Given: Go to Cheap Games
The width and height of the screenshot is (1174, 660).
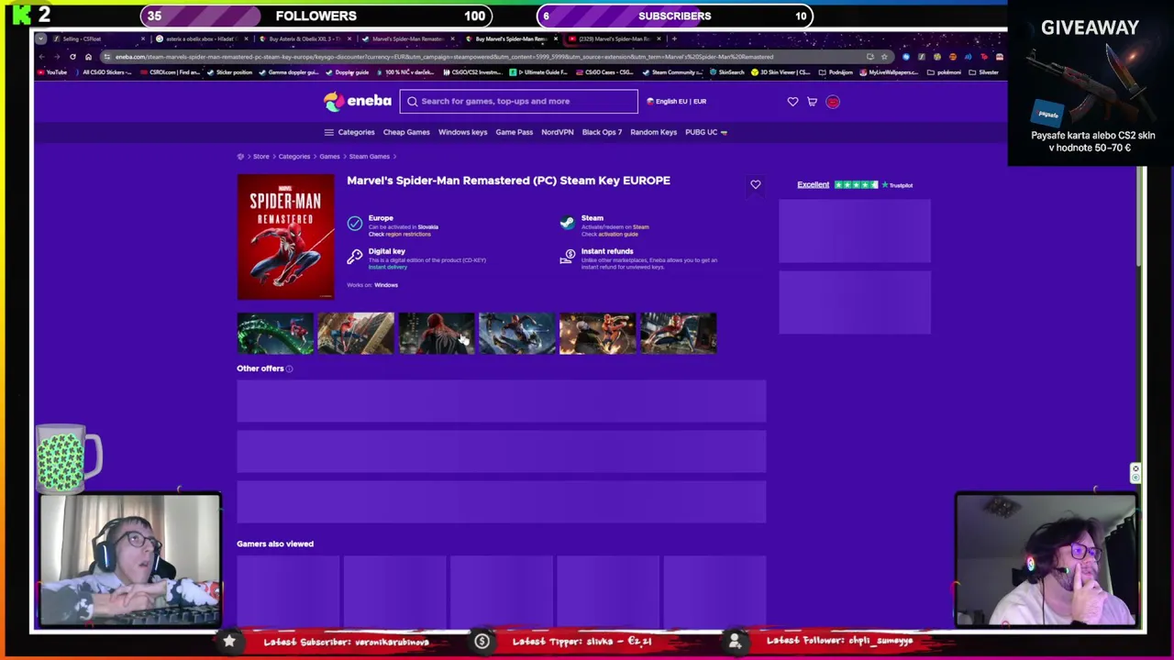Looking at the screenshot, I should tap(406, 132).
